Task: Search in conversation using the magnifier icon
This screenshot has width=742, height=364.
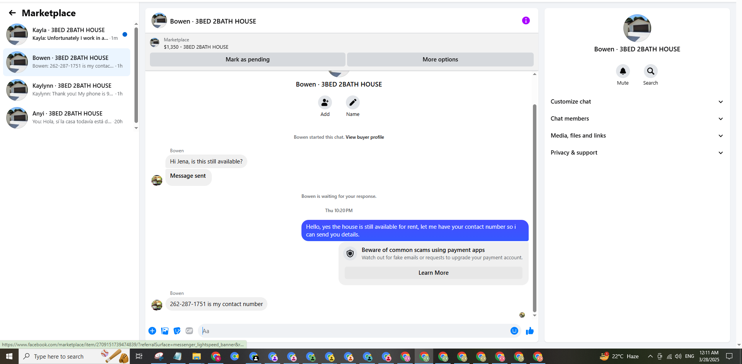Action: click(650, 71)
